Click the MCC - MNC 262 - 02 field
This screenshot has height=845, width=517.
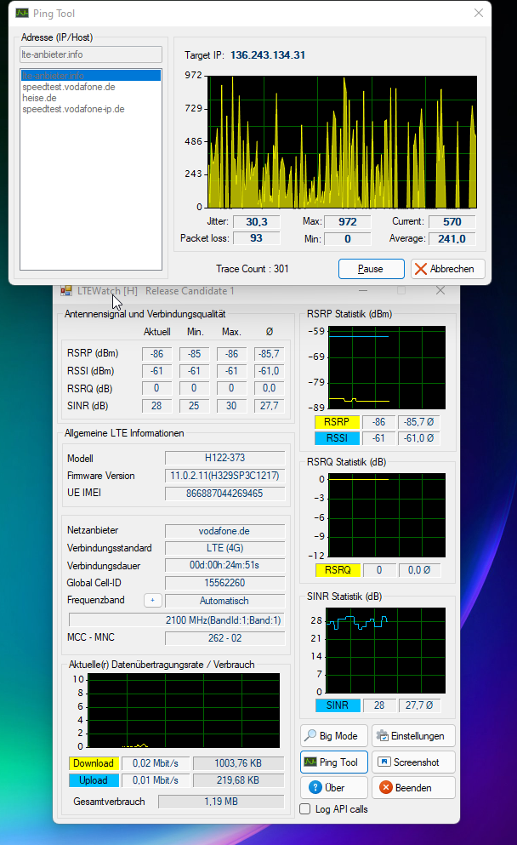click(x=224, y=638)
